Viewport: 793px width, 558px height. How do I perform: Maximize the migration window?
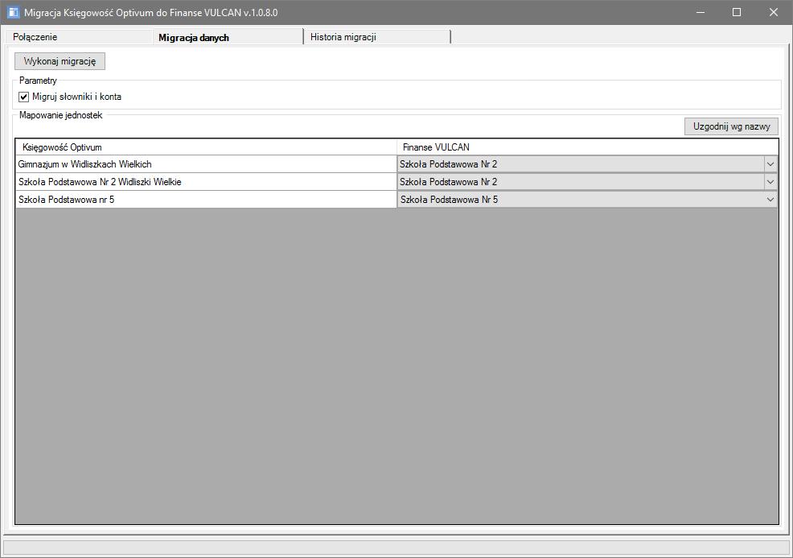point(737,12)
